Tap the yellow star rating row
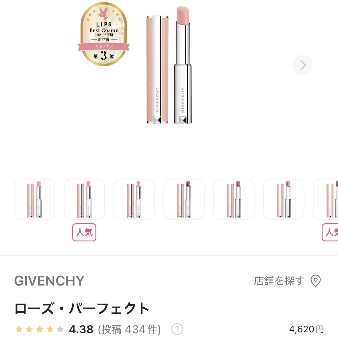Image resolution: width=338 pixels, height=338 pixels. (x=40, y=329)
